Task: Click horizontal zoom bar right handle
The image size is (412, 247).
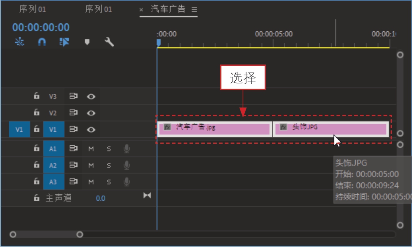Action: 80,234
